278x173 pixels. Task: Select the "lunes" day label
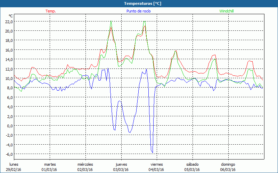click(14, 164)
